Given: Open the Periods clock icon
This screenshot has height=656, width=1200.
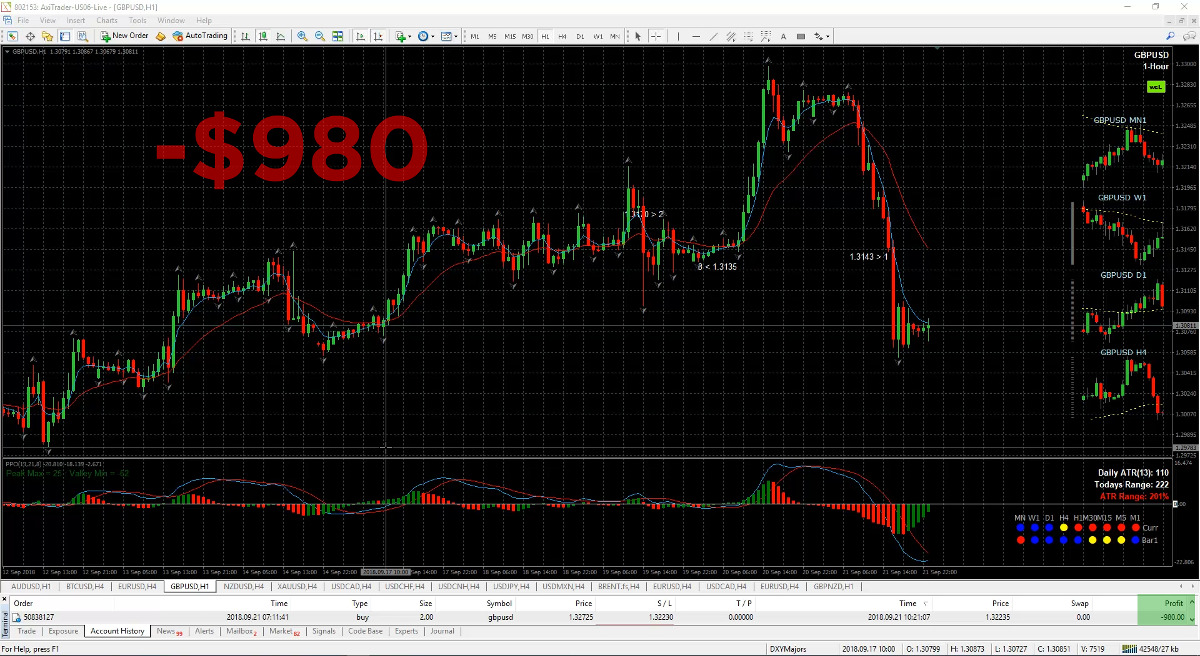Looking at the screenshot, I should (x=423, y=36).
